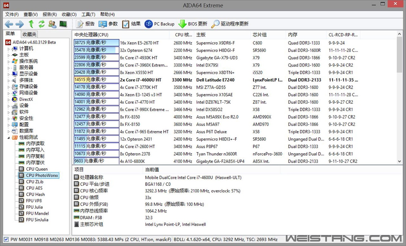This screenshot has width=406, height=246.
Task: Click the 项目 column header in details
Action: (x=108, y=170)
